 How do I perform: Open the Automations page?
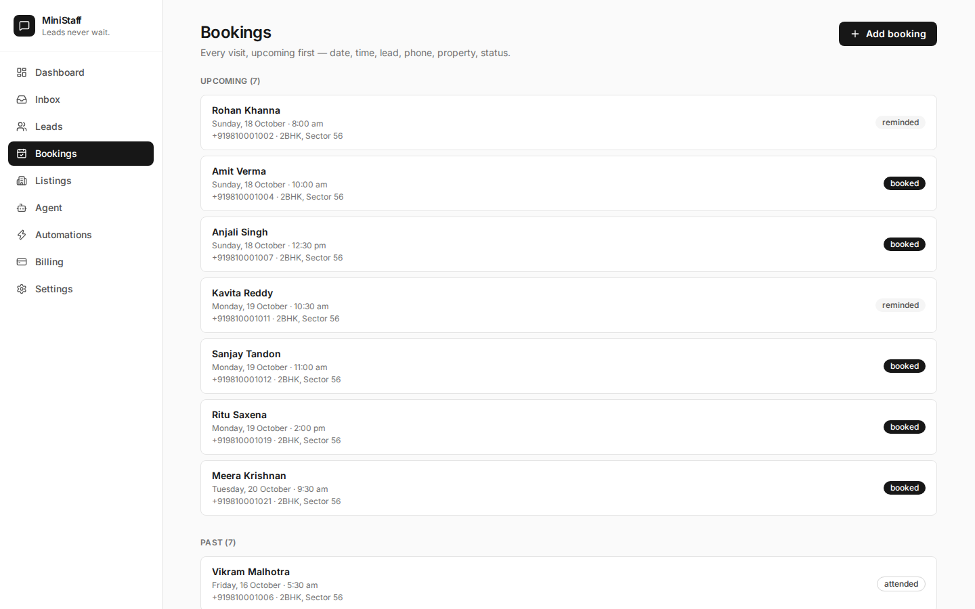coord(81,235)
